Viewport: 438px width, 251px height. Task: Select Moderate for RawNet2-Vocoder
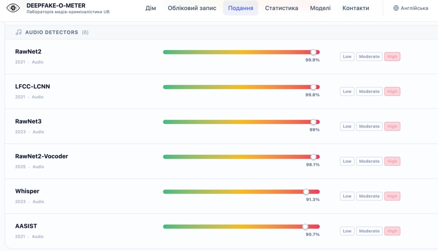pos(369,161)
